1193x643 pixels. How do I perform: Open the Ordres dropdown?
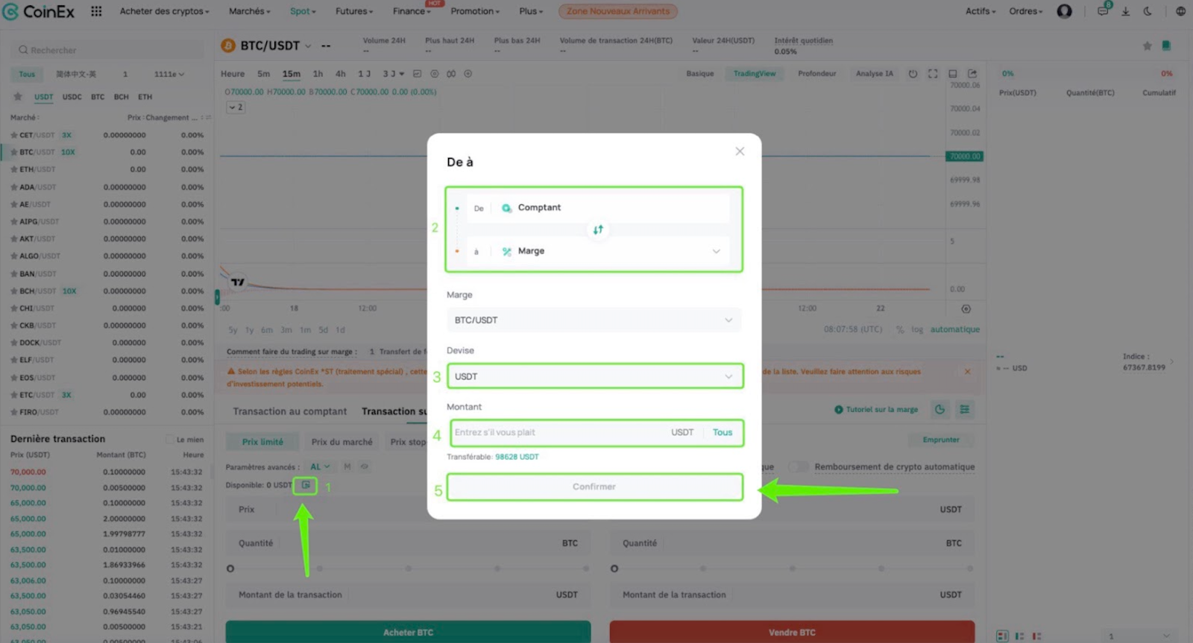pos(1026,11)
